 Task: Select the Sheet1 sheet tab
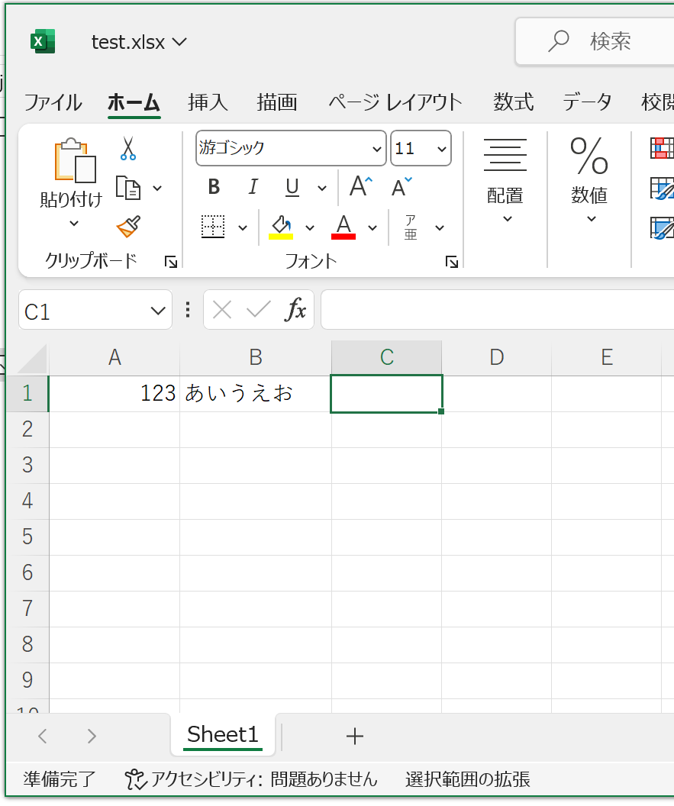(223, 734)
